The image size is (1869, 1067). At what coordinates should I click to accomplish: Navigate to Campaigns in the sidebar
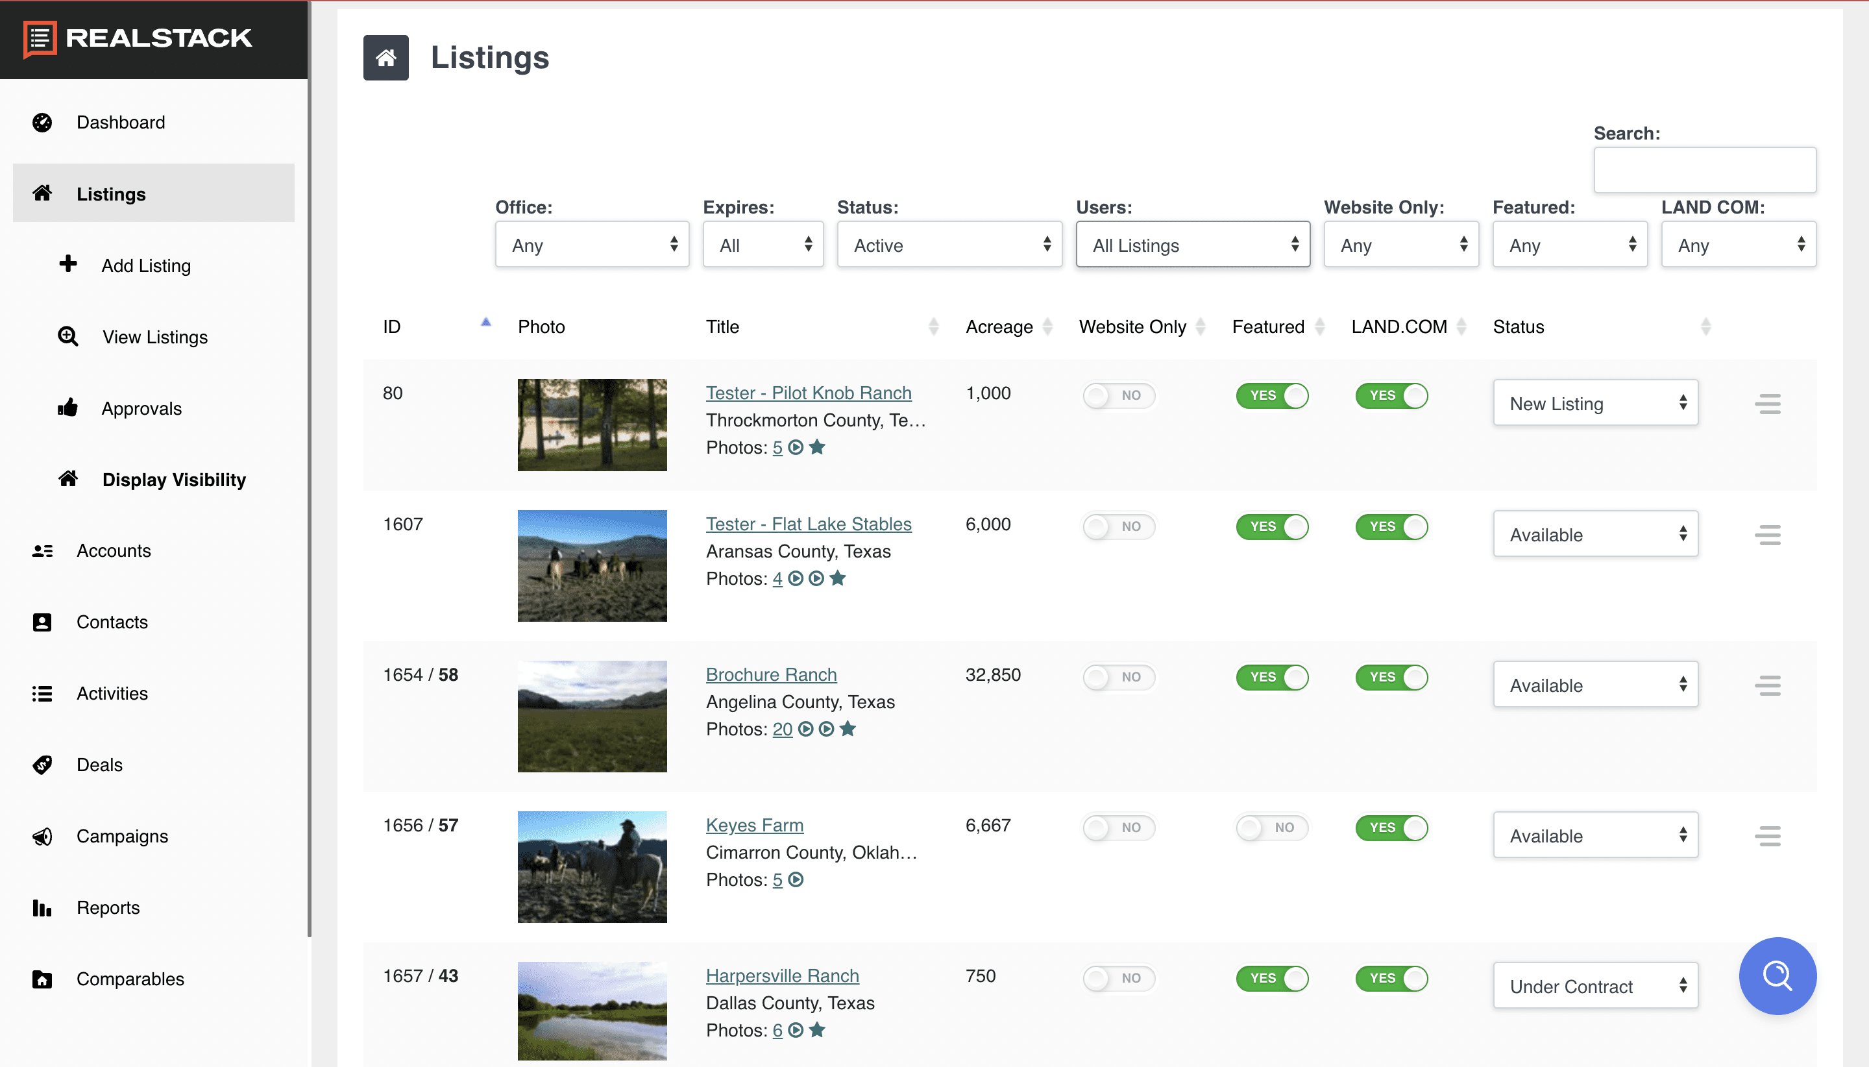click(x=121, y=835)
